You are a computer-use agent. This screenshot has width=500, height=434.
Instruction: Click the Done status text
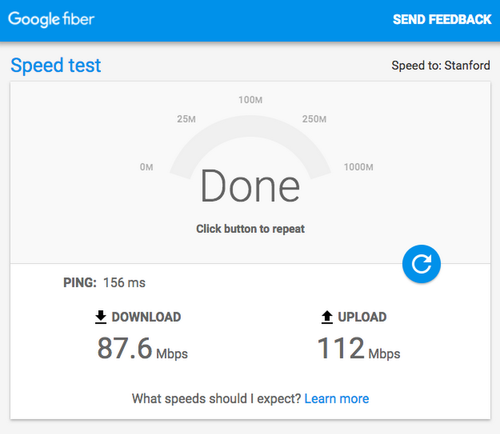pyautogui.click(x=250, y=186)
